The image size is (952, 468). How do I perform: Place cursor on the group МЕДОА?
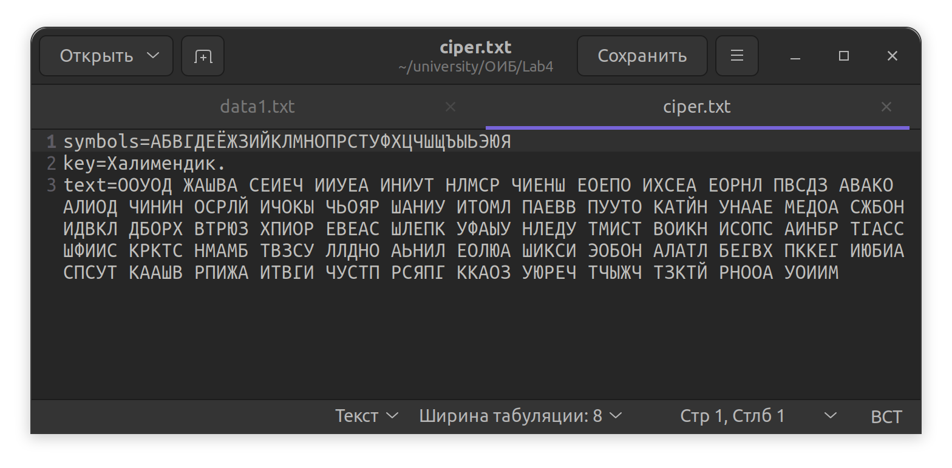coord(812,207)
